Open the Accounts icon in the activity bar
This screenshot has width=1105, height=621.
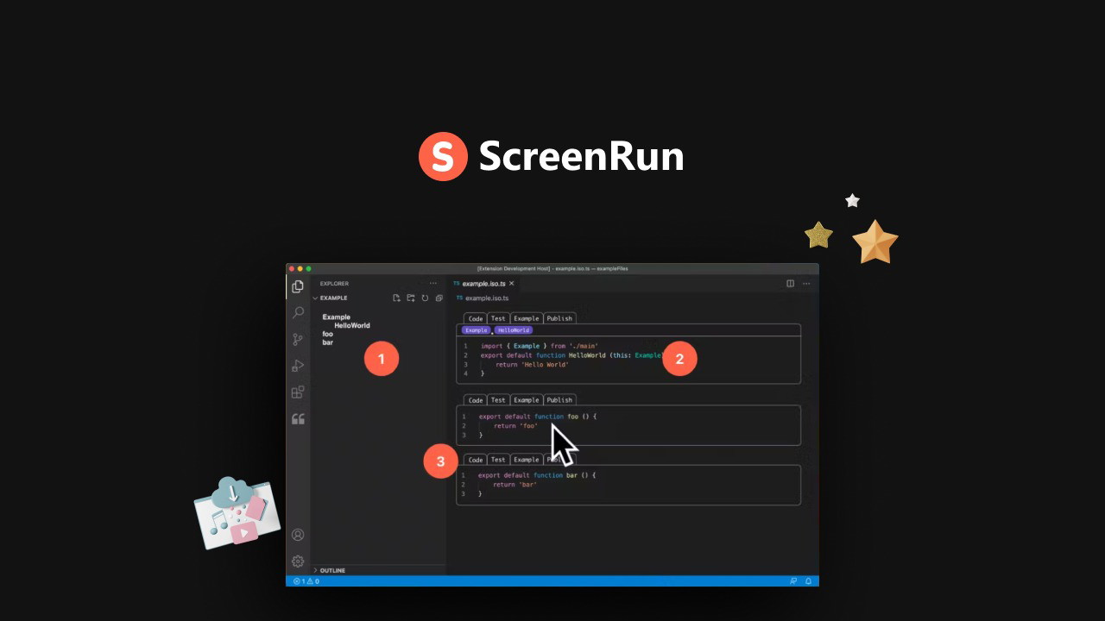tap(298, 535)
